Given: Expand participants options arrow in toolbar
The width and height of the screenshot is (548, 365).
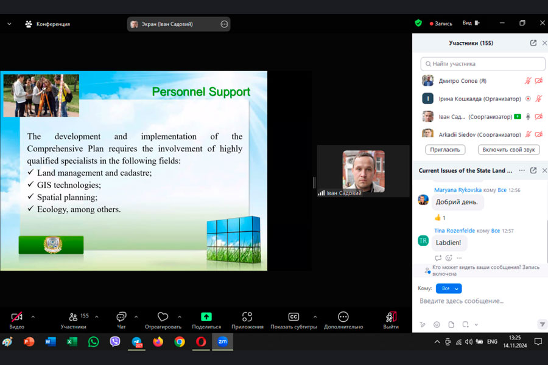Looking at the screenshot, I should point(97,317).
